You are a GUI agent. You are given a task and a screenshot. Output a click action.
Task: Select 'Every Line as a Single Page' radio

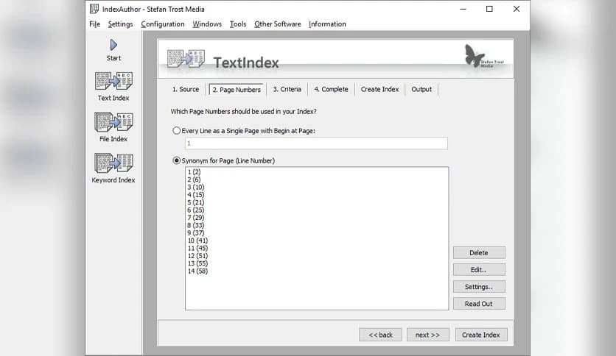coord(176,130)
